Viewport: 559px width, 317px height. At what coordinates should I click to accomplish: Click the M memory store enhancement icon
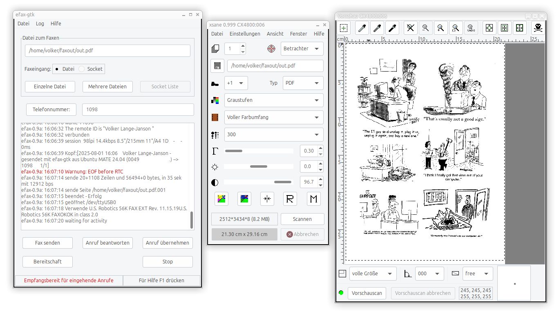pyautogui.click(x=314, y=199)
